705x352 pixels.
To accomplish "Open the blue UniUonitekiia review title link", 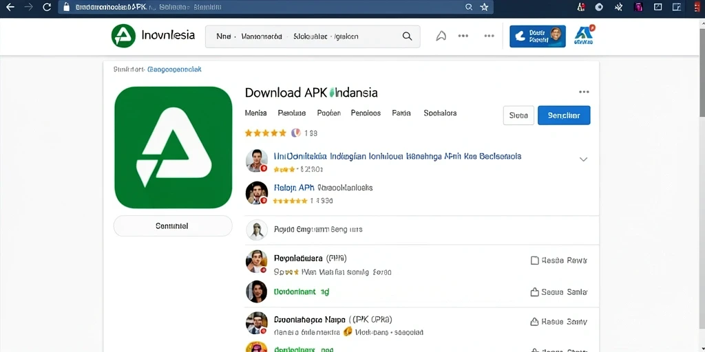I will [397, 157].
